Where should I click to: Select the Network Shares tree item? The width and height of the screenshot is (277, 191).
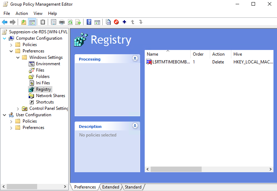coord(50,96)
